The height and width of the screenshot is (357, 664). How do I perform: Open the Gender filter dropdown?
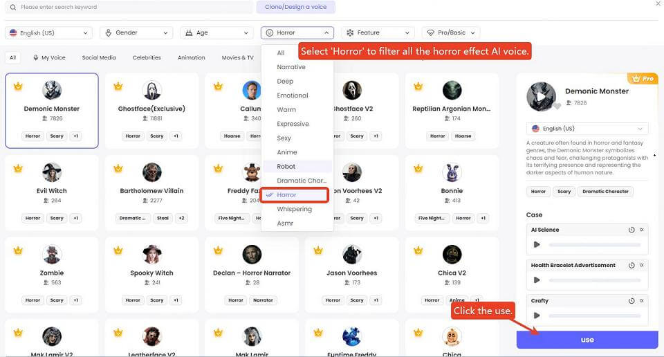coord(136,33)
